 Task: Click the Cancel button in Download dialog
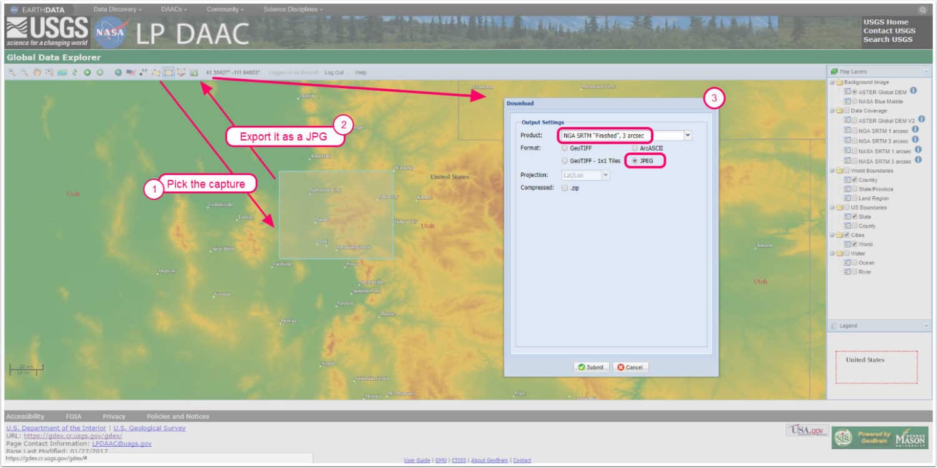[630, 367]
